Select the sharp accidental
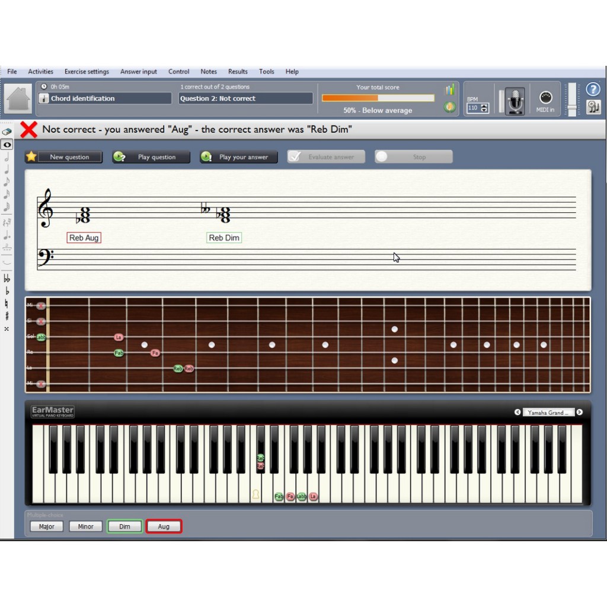The image size is (607, 607). pos(7,317)
